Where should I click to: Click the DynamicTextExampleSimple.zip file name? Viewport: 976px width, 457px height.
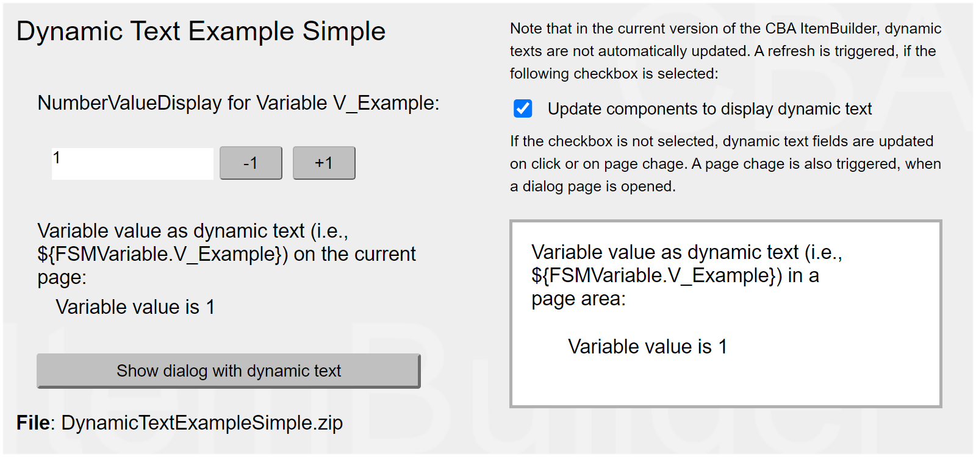tap(202, 423)
